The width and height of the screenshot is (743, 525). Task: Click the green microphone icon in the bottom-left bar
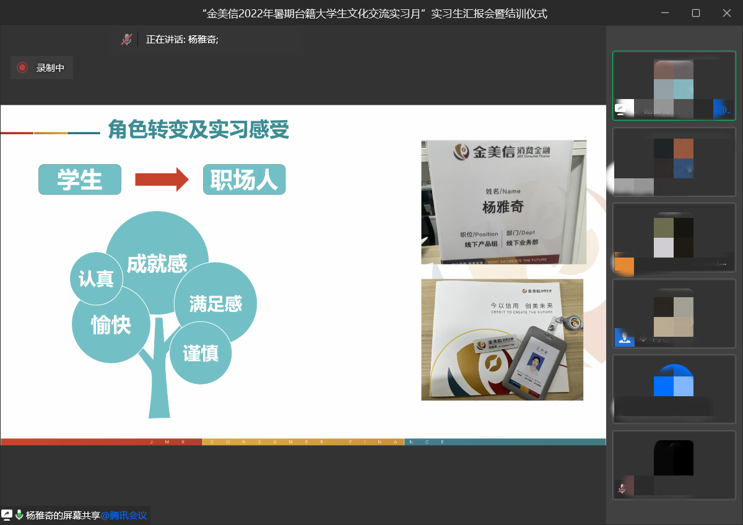19,514
